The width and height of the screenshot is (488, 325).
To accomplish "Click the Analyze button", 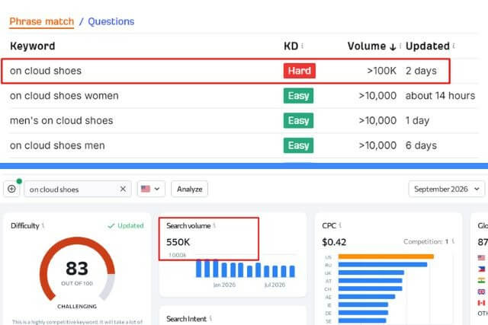I will tap(190, 189).
